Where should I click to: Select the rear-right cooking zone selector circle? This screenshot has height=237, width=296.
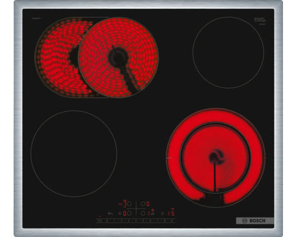143,204
